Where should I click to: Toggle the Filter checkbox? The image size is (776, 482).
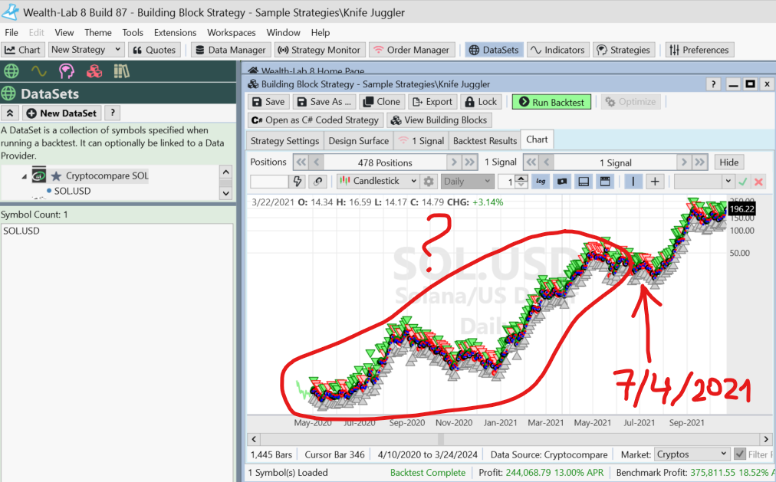coord(740,454)
